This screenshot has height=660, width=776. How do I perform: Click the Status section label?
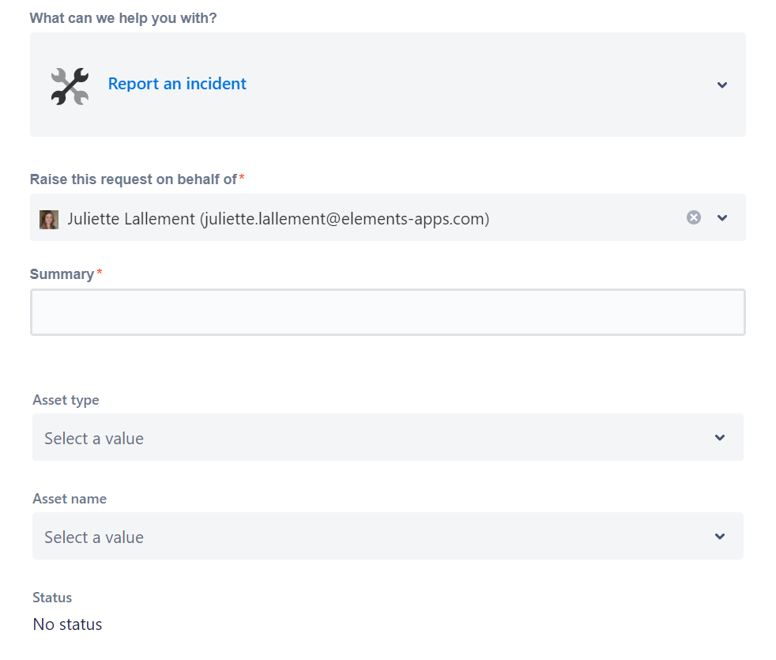pyautogui.click(x=52, y=598)
